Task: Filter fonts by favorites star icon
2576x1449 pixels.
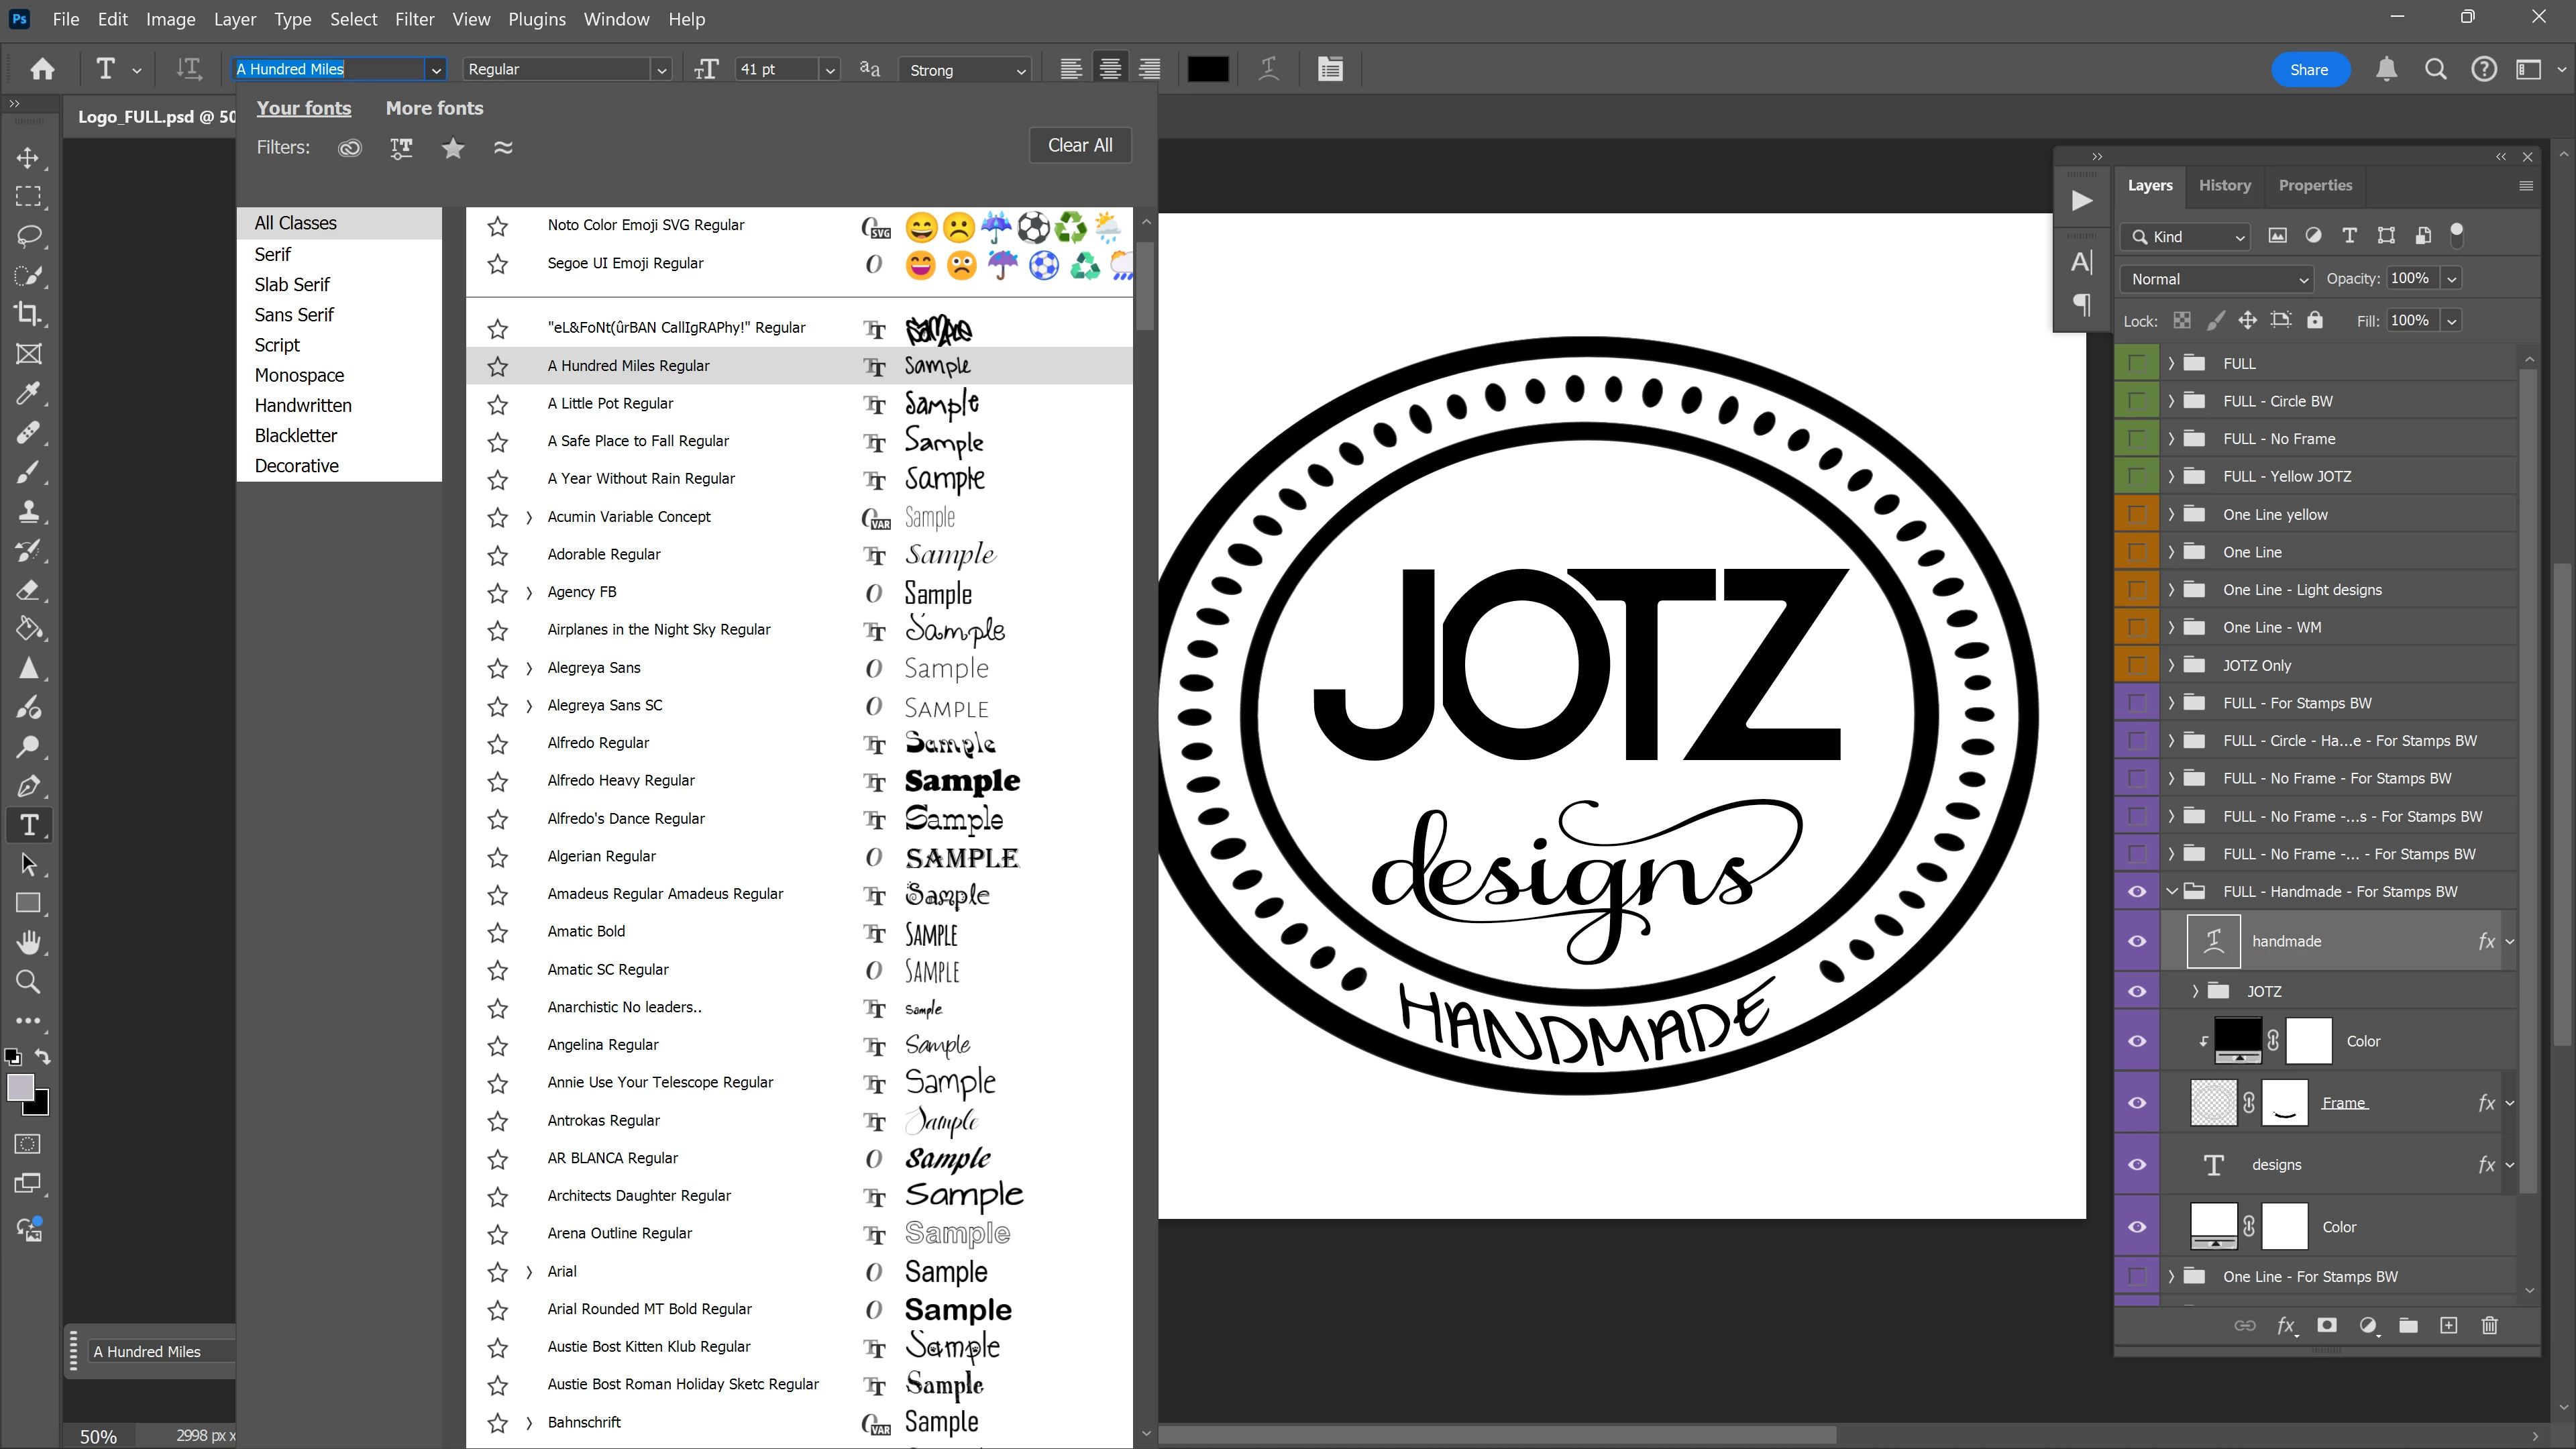Action: click(453, 148)
